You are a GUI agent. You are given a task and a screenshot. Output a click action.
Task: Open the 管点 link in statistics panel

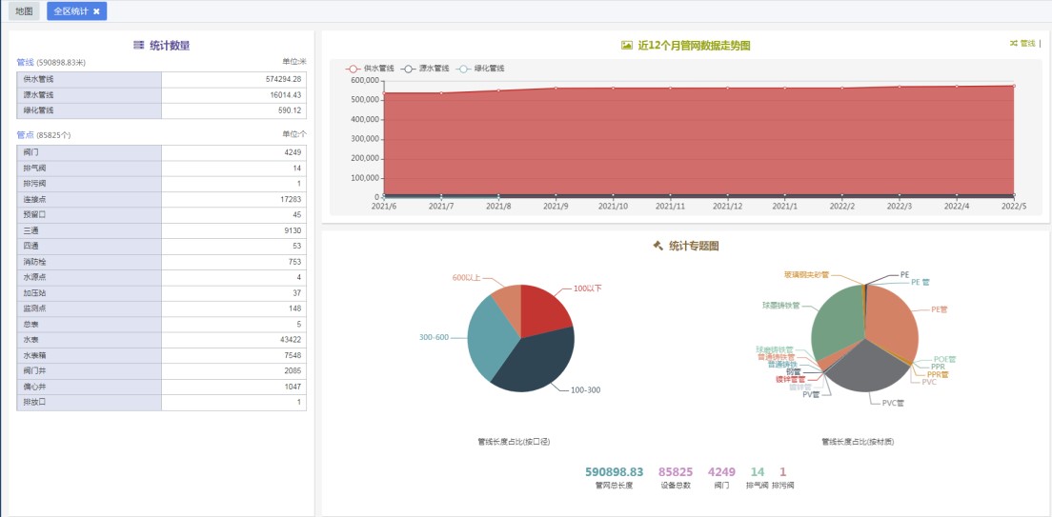(25, 135)
